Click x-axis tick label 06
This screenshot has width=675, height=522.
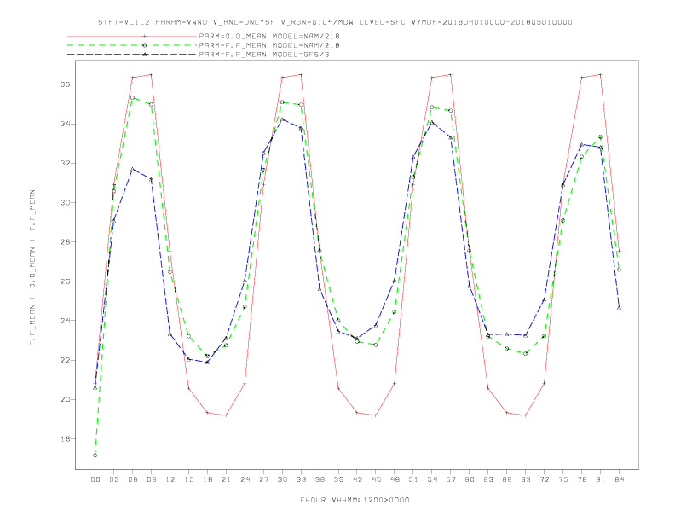click(133, 479)
